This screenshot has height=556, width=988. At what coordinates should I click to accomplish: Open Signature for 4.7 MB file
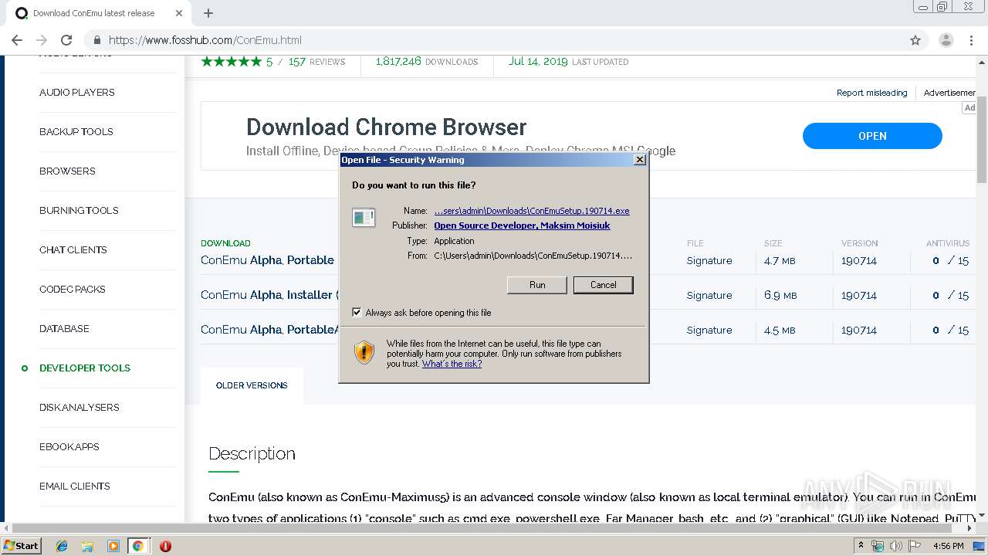[709, 260]
